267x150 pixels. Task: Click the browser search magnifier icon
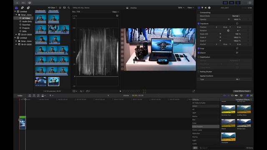[x=68, y=7]
